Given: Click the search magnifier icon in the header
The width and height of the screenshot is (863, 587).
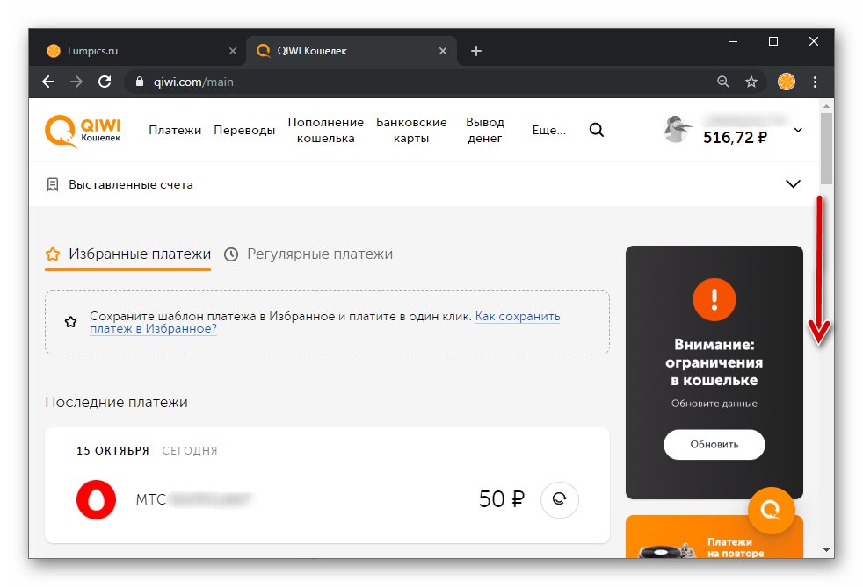Looking at the screenshot, I should click(x=597, y=129).
